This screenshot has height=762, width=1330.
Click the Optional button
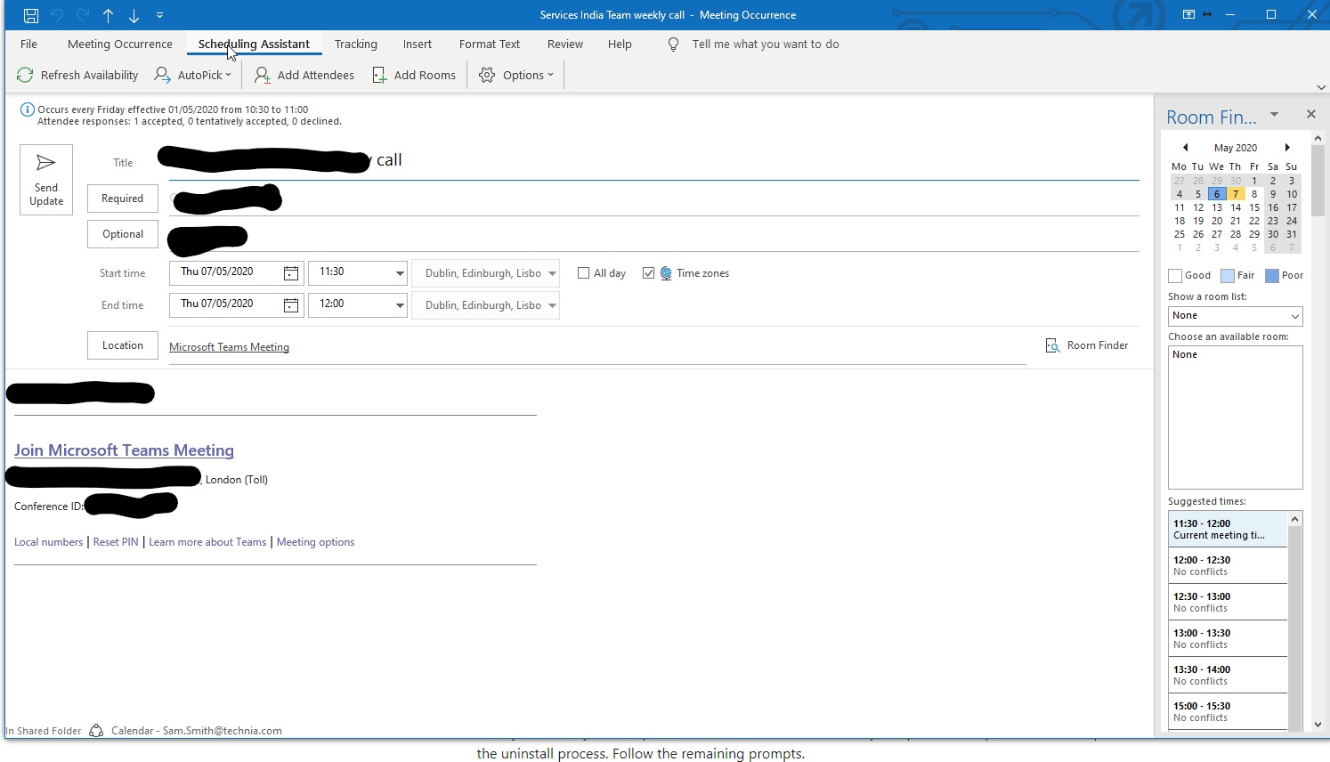pyautogui.click(x=123, y=234)
